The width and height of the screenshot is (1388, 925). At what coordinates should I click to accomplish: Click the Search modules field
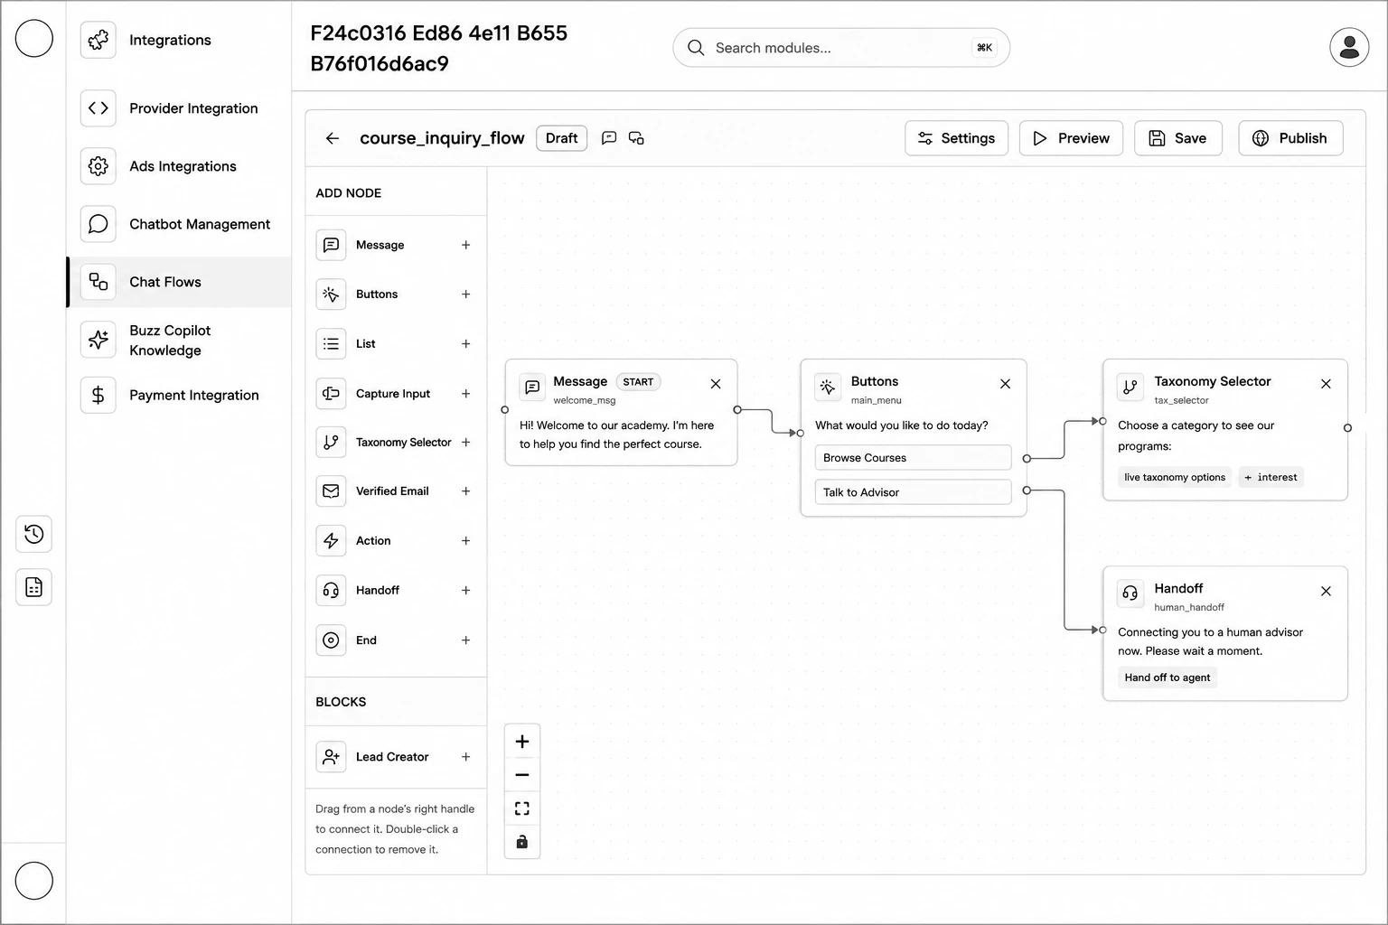[841, 48]
